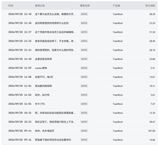Screen dimensions: 159x145
Task: Click TraeWork in the 11:30 row
Action: coord(118,23)
